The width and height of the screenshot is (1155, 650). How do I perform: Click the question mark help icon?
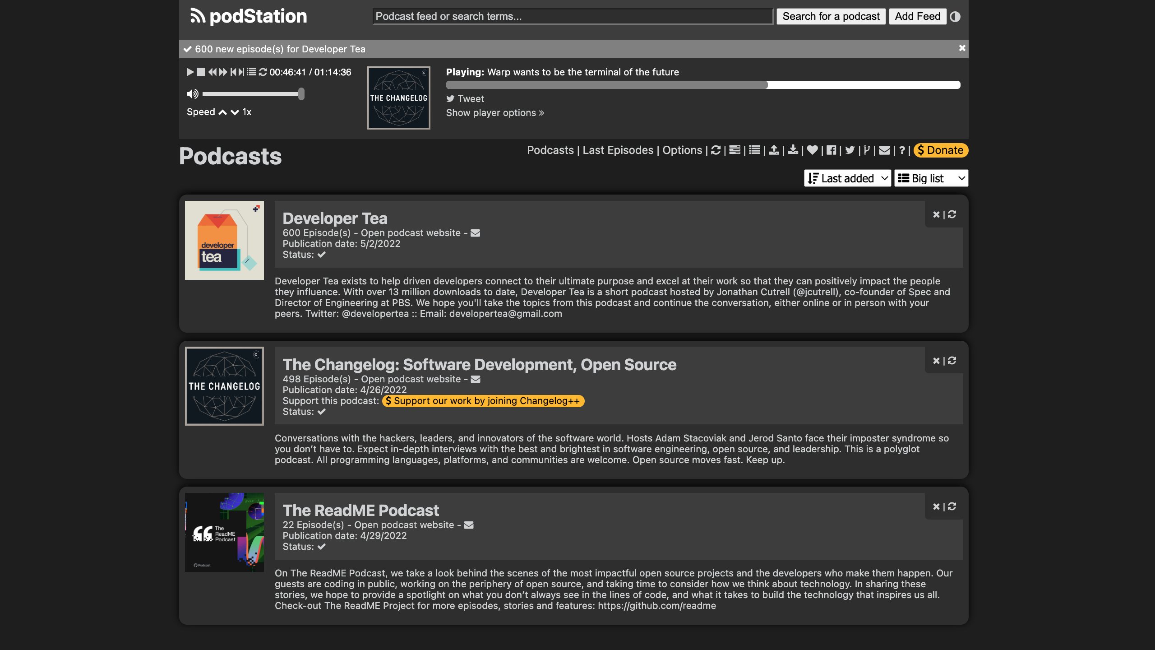901,150
